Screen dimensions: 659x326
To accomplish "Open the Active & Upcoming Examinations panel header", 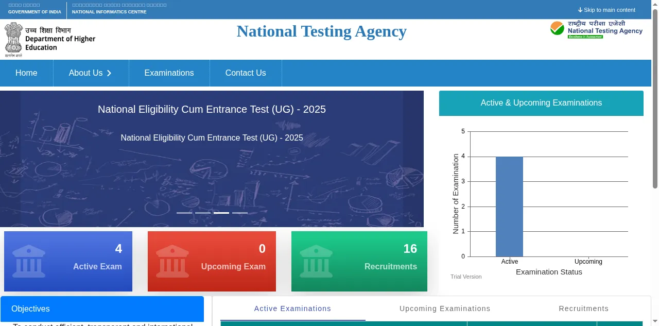I will 541,103.
